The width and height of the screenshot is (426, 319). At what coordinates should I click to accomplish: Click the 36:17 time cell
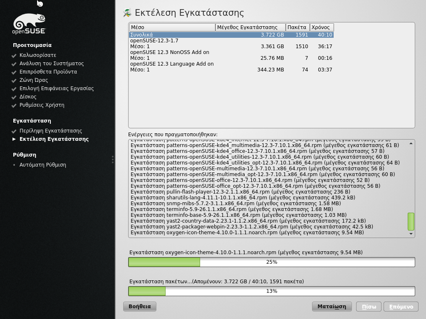click(x=325, y=47)
